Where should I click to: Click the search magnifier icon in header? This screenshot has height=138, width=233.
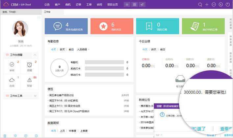[x=200, y=5]
